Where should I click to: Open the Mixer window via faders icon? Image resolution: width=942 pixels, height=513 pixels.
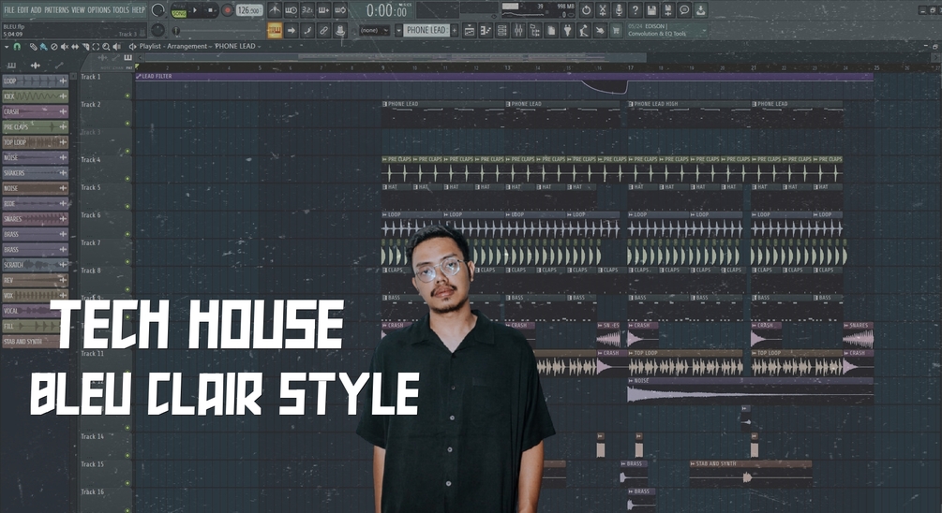[517, 30]
